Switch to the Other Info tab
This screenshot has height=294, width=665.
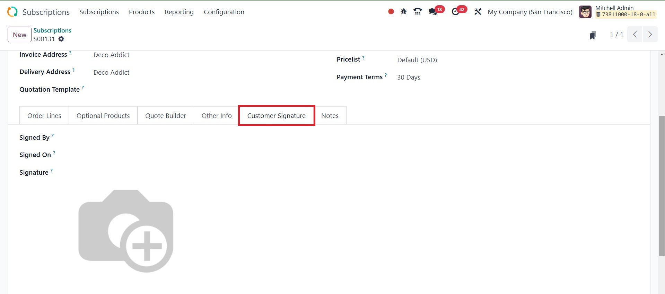217,116
